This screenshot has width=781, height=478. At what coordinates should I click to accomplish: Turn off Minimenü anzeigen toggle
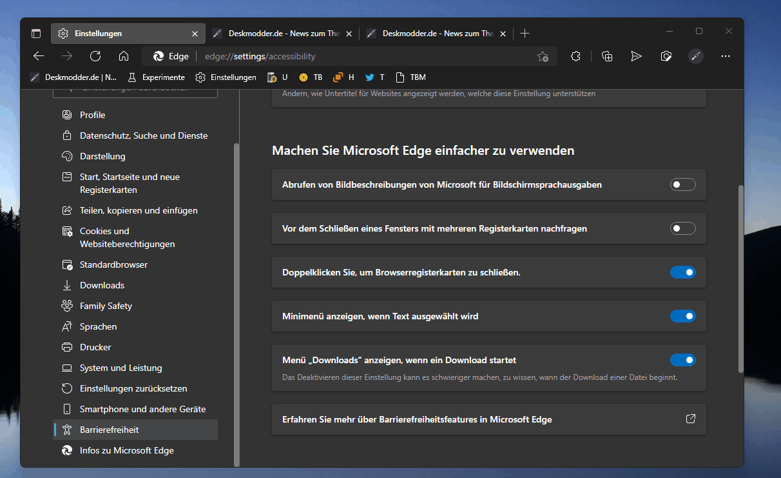(x=683, y=317)
